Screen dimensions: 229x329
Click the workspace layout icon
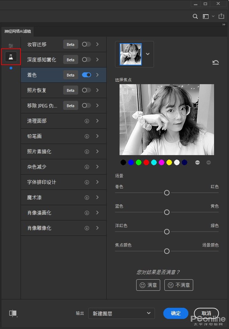coord(205,16)
